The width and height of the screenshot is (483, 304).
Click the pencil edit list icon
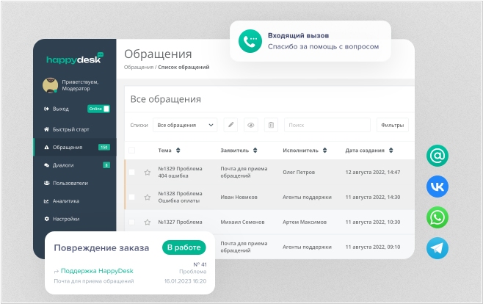[230, 125]
